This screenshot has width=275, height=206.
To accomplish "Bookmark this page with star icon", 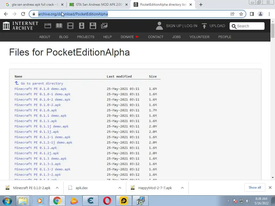I will (x=241, y=14).
